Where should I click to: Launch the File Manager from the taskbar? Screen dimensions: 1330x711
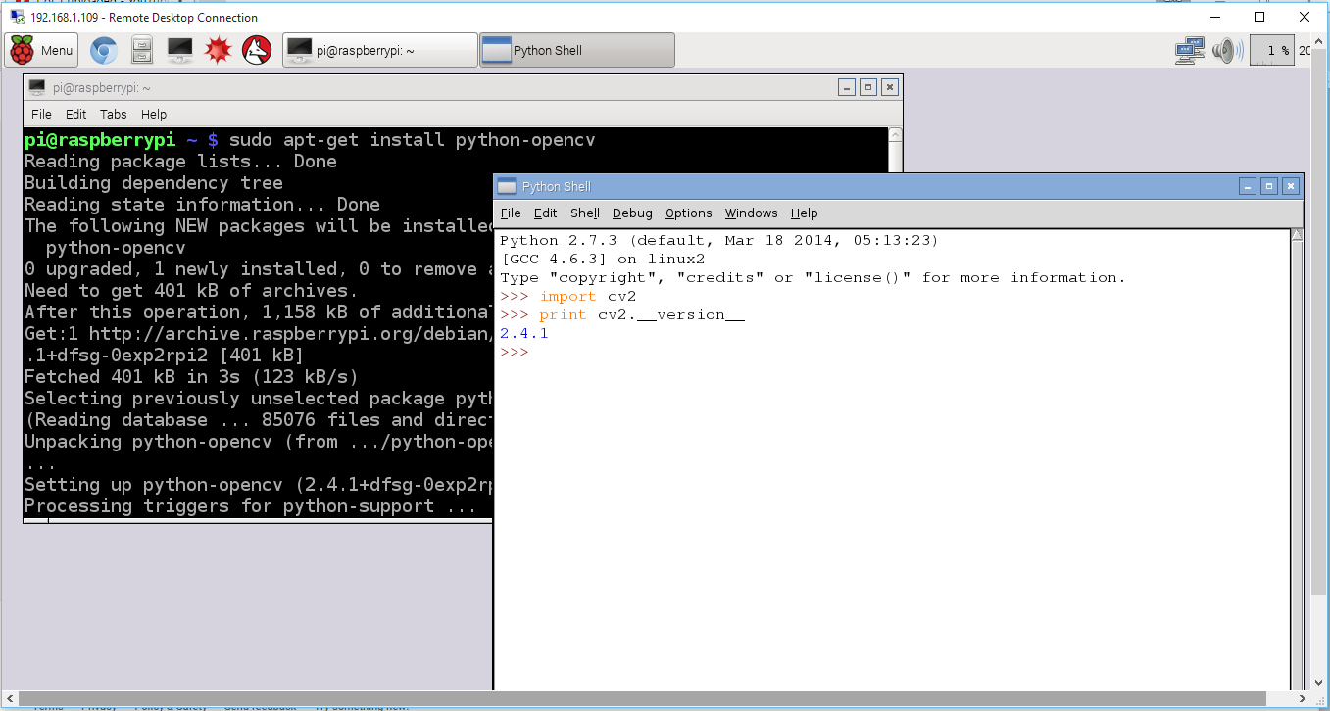pos(141,50)
